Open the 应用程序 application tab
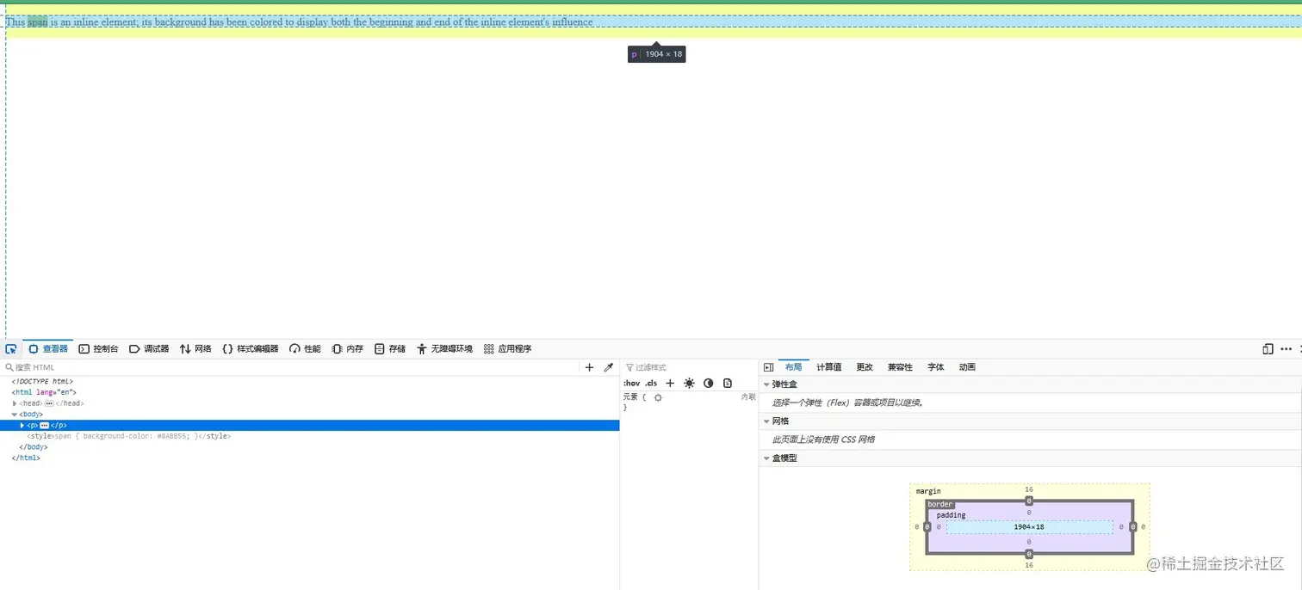1302x590 pixels. point(507,349)
